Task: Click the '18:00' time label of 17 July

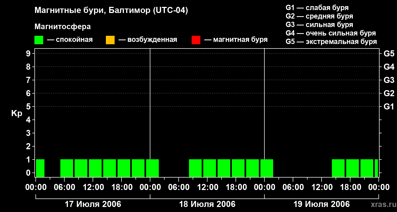Action: click(x=121, y=187)
